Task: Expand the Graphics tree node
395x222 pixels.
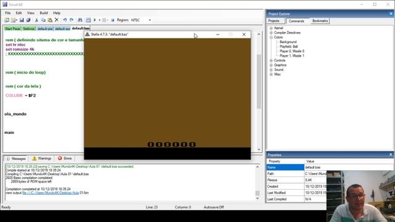Action: click(272, 65)
